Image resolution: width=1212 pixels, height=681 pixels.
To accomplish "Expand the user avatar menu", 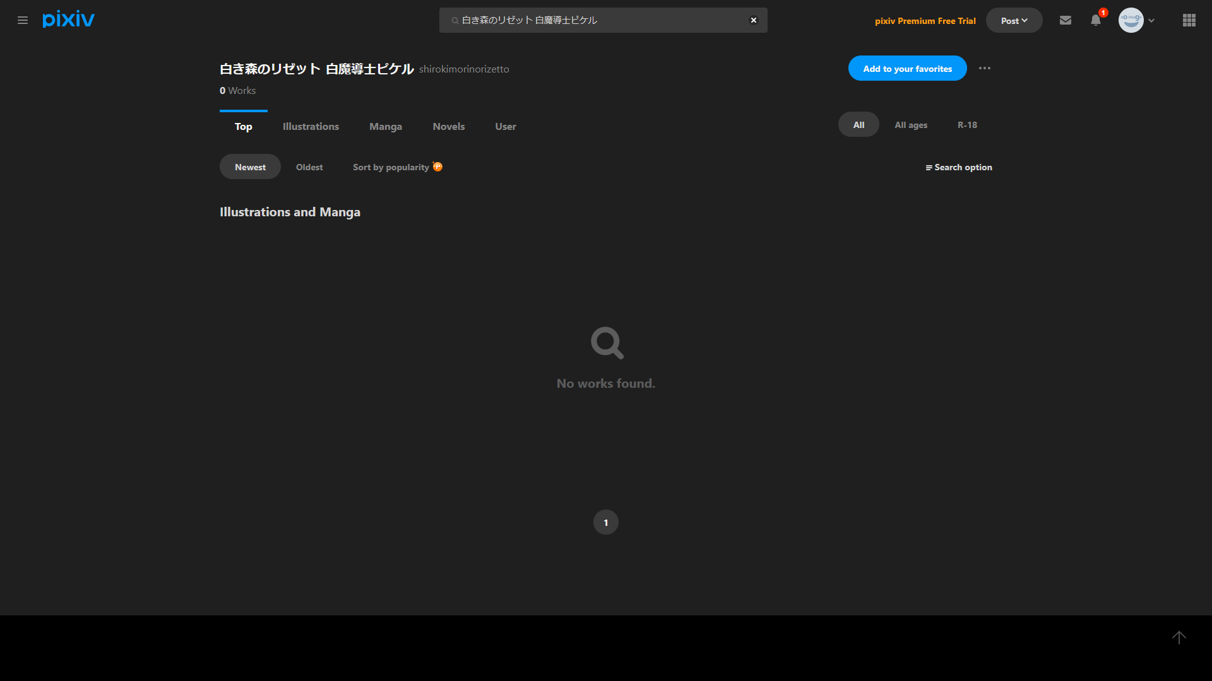I will tap(1137, 20).
